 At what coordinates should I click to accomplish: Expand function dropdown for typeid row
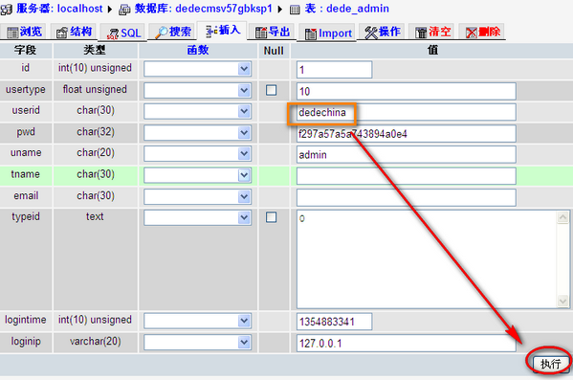(x=244, y=218)
